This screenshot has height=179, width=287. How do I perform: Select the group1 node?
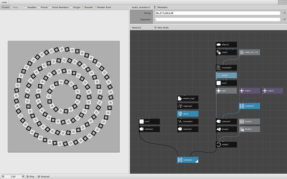[226, 129]
